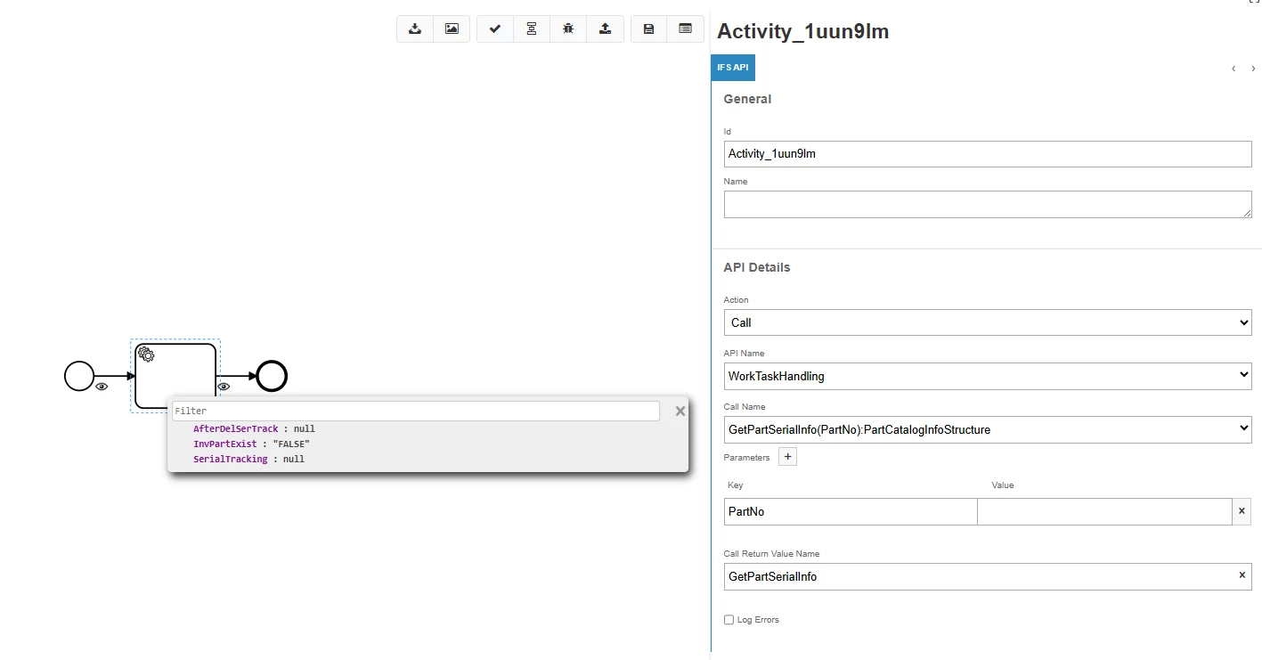
Task: Select the InvPartExist variable row
Action: 251,444
